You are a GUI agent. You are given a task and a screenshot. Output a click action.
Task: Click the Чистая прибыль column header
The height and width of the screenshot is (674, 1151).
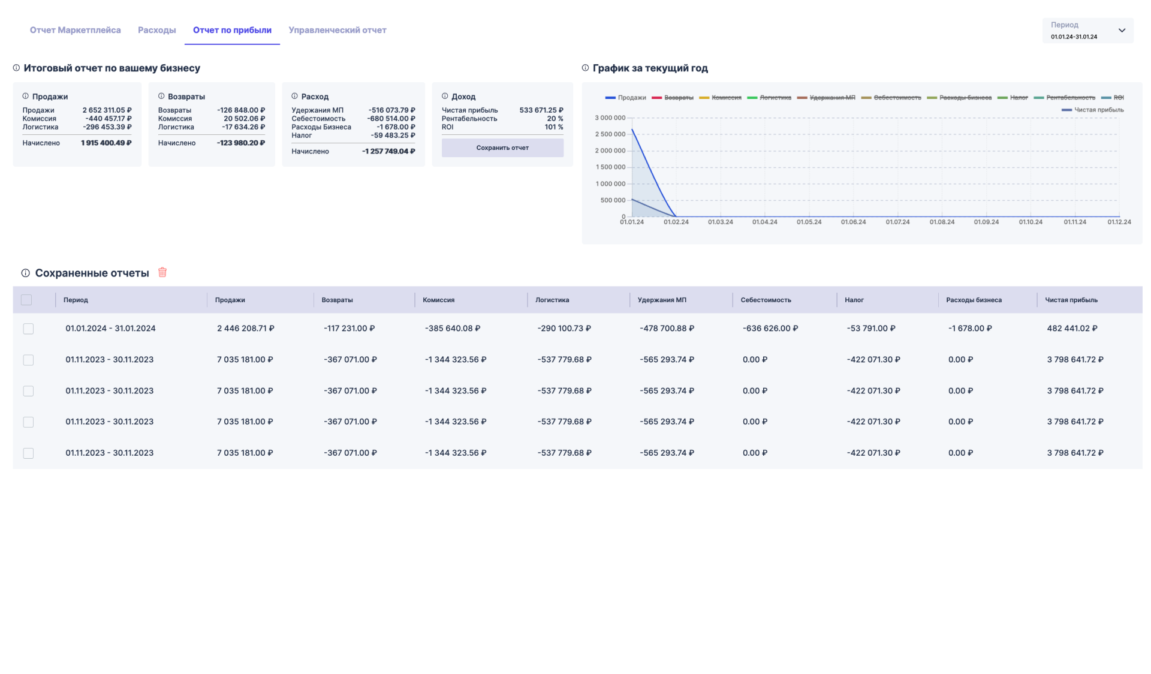coord(1071,300)
